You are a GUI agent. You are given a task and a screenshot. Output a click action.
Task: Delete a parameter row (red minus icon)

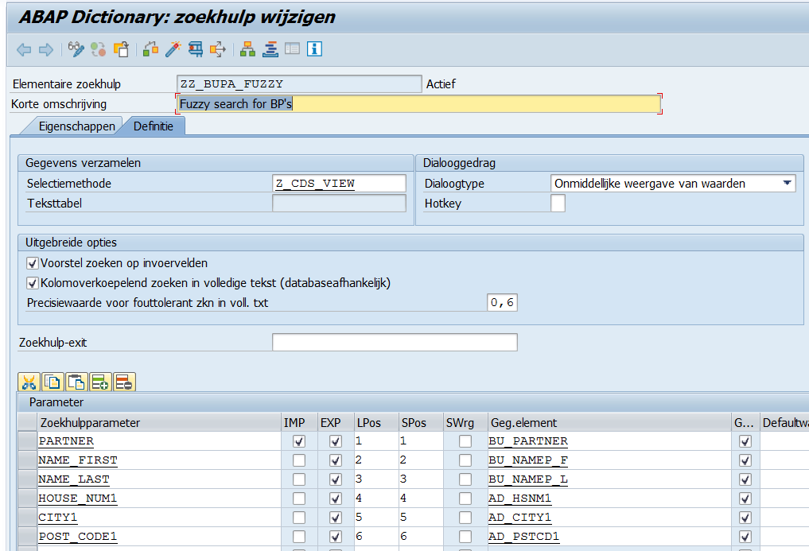pos(124,382)
